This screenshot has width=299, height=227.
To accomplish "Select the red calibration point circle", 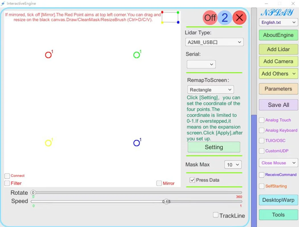I will tap(48, 55).
